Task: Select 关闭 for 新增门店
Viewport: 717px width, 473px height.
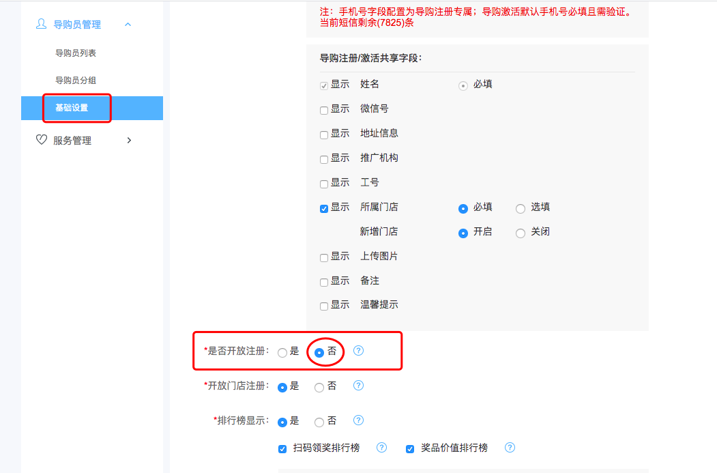Action: pos(521,233)
